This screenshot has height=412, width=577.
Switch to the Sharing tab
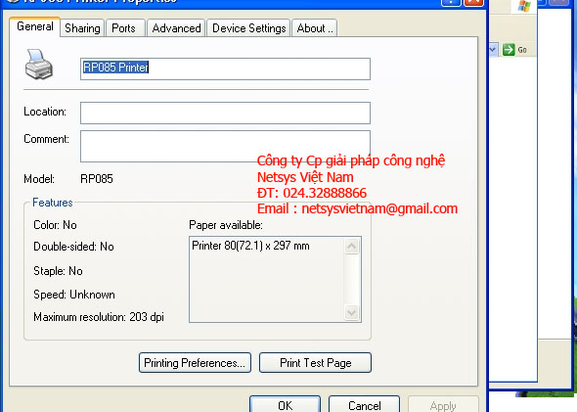click(82, 28)
